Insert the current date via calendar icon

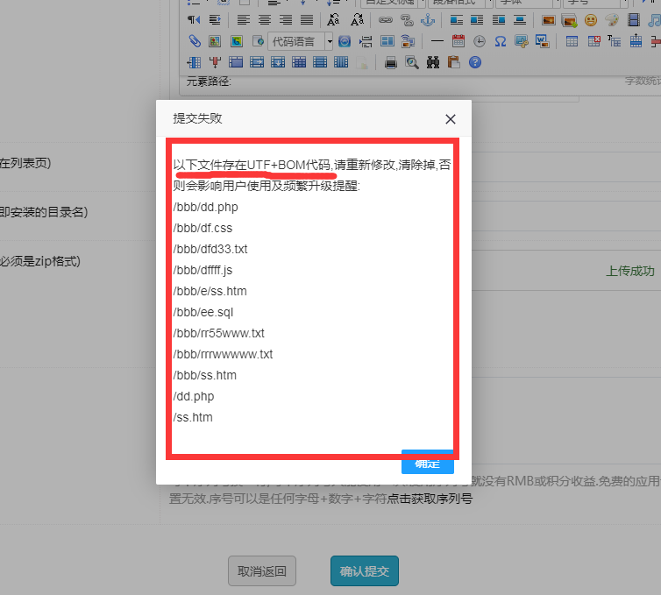(458, 41)
